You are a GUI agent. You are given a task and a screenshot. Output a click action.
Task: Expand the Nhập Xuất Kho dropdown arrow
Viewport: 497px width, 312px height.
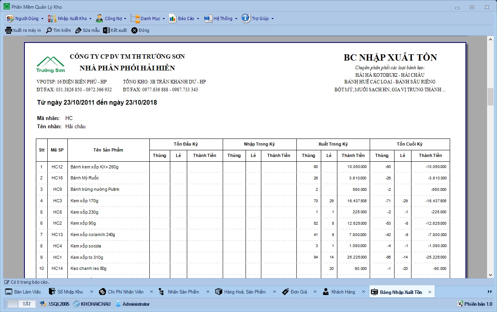[x=90, y=18]
